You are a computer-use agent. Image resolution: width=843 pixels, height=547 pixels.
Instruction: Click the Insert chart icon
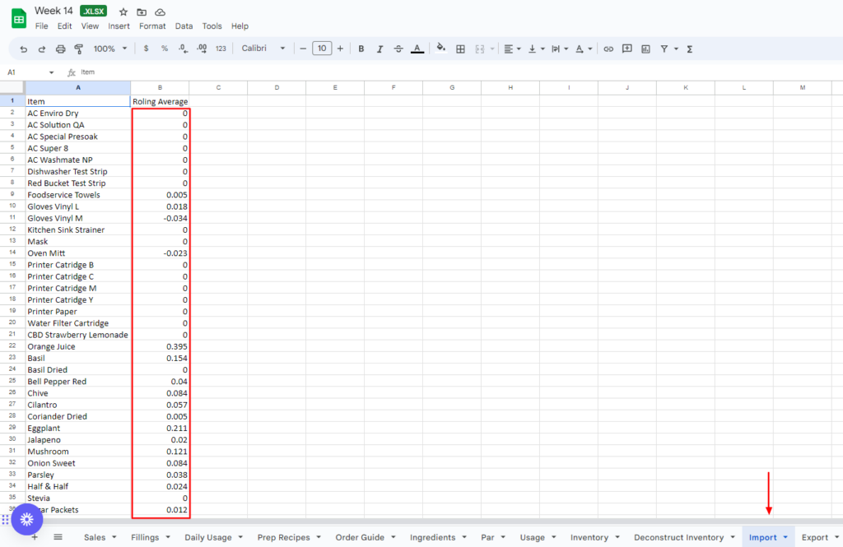point(645,49)
